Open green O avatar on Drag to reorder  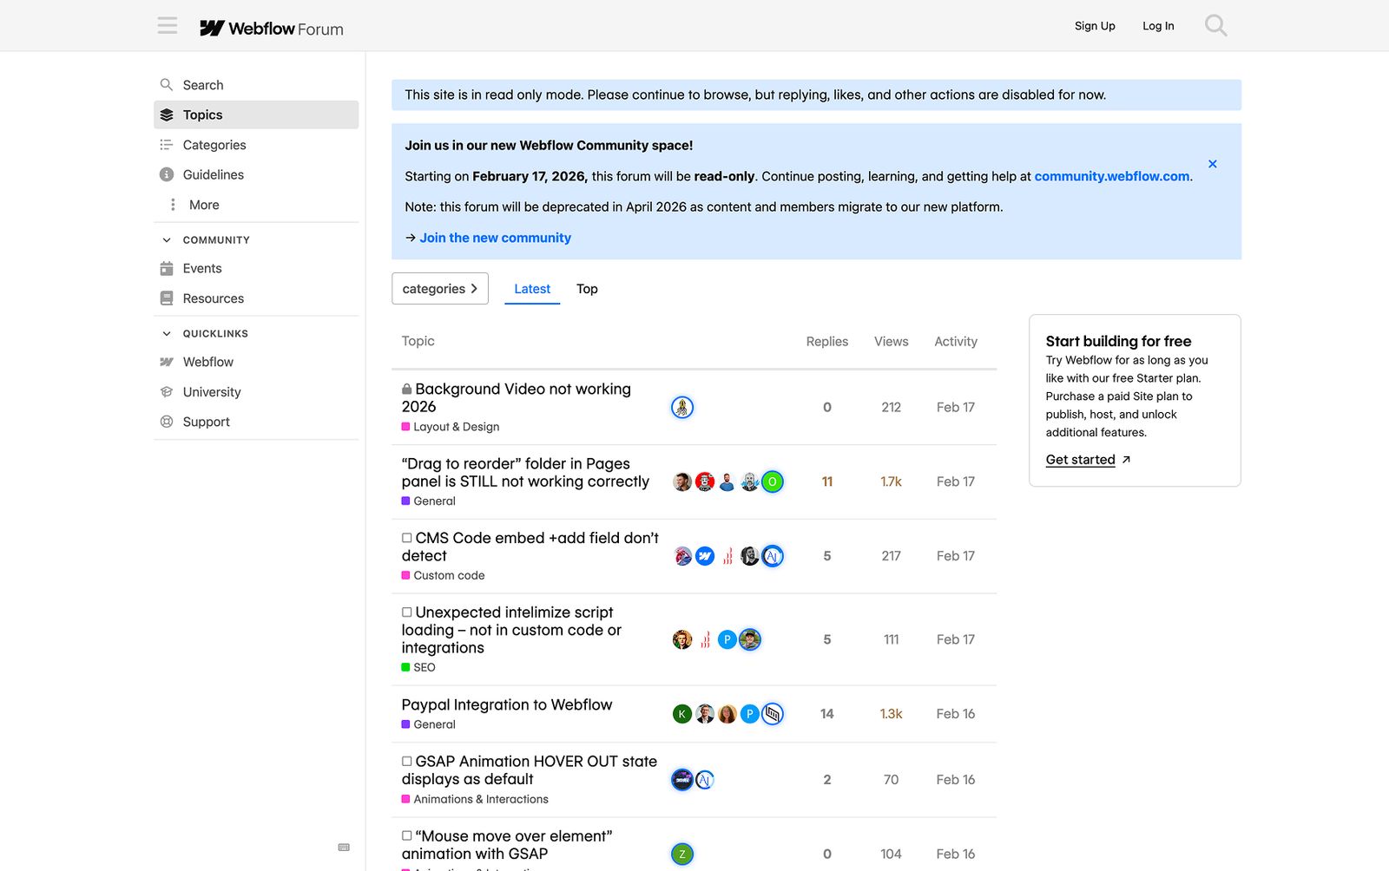(773, 481)
